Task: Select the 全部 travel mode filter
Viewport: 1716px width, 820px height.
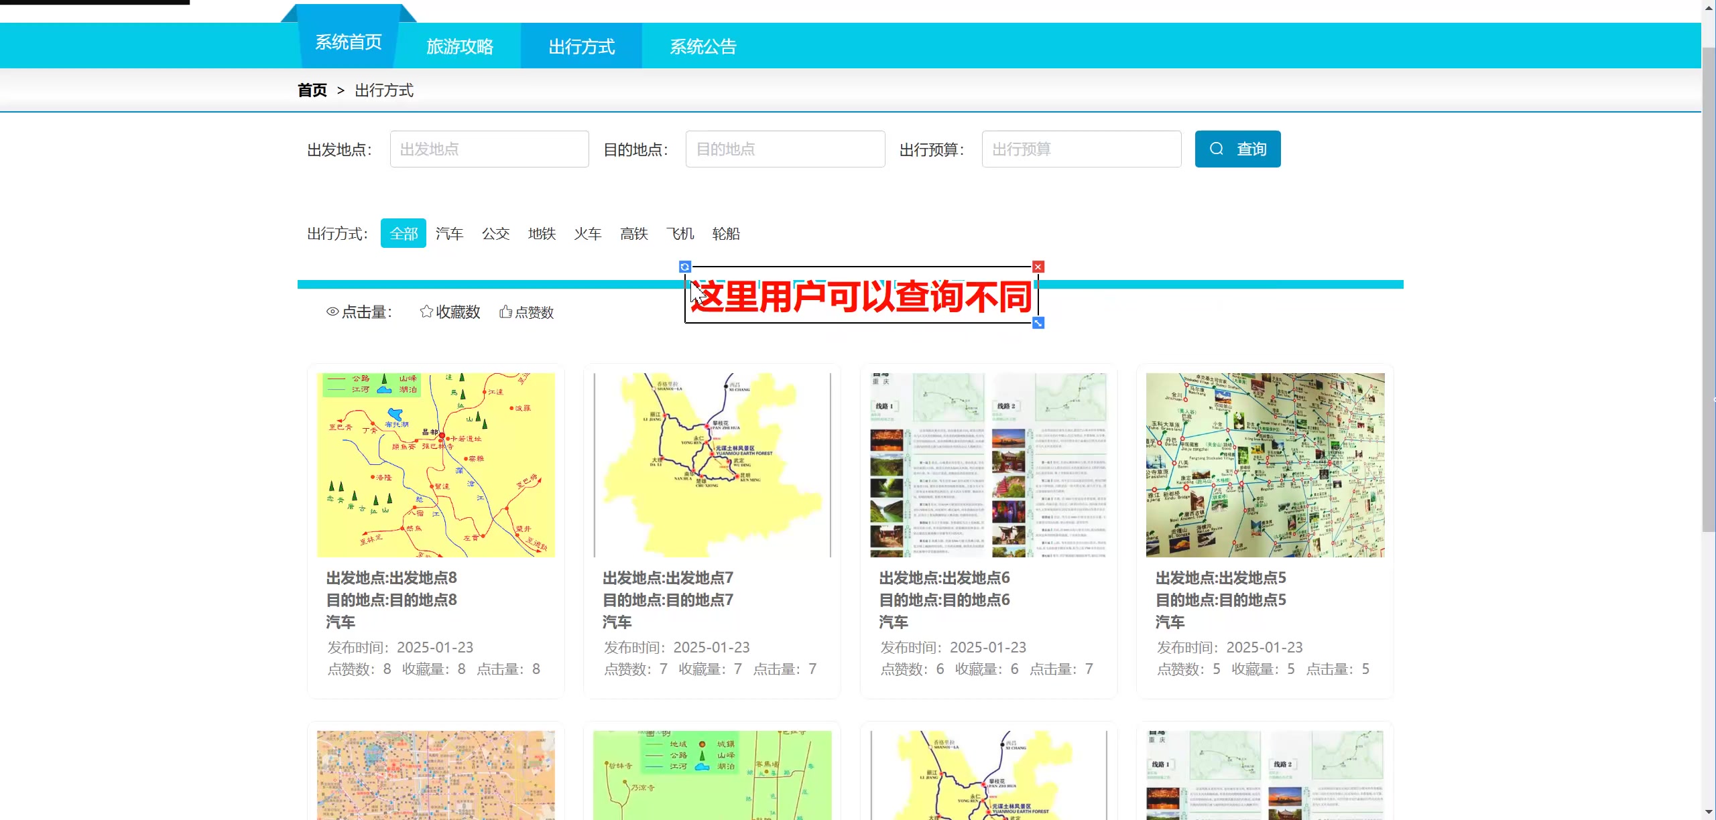Action: 404,233
